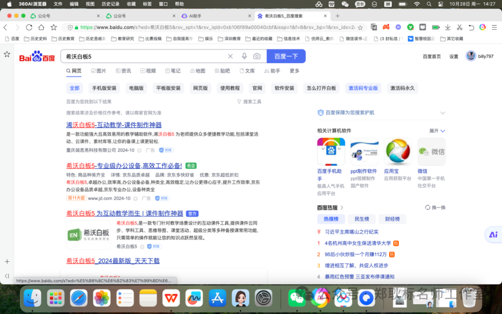
Task: Open 希沃白板5-专业级办公设备 JD result
Action: click(124, 166)
